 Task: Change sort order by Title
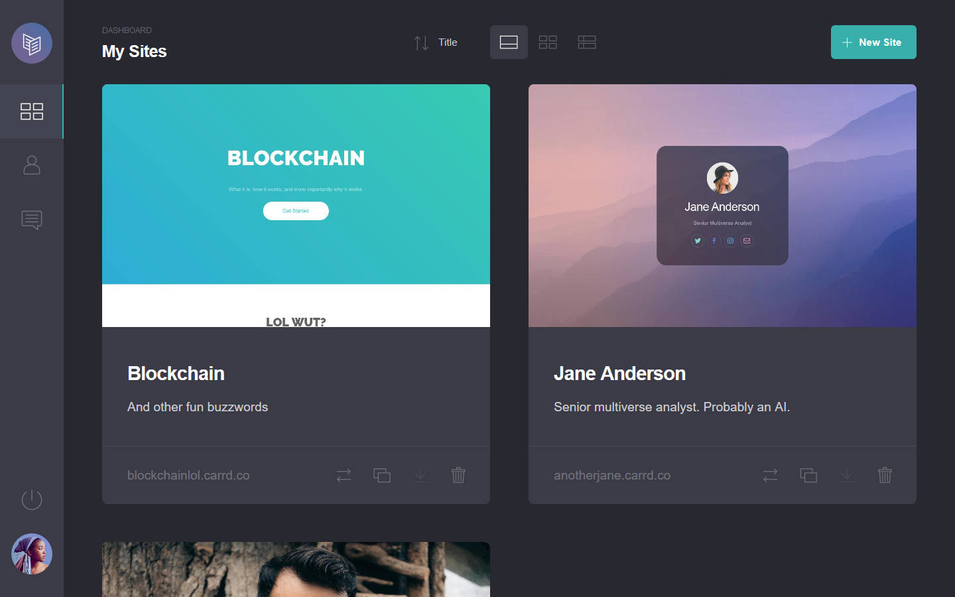tap(436, 42)
